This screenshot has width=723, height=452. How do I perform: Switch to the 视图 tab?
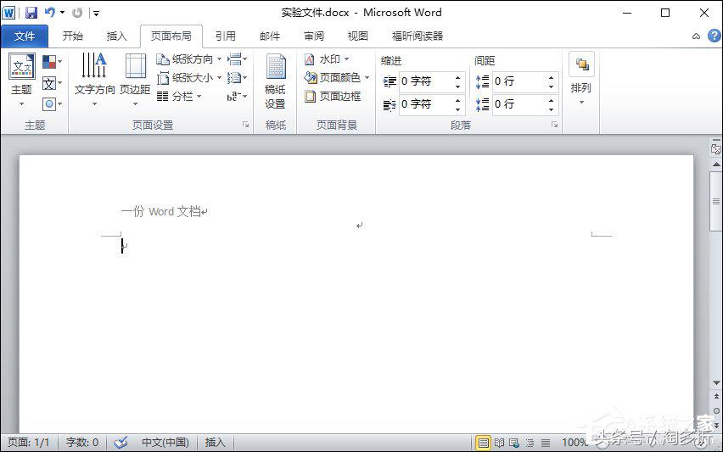tap(358, 36)
